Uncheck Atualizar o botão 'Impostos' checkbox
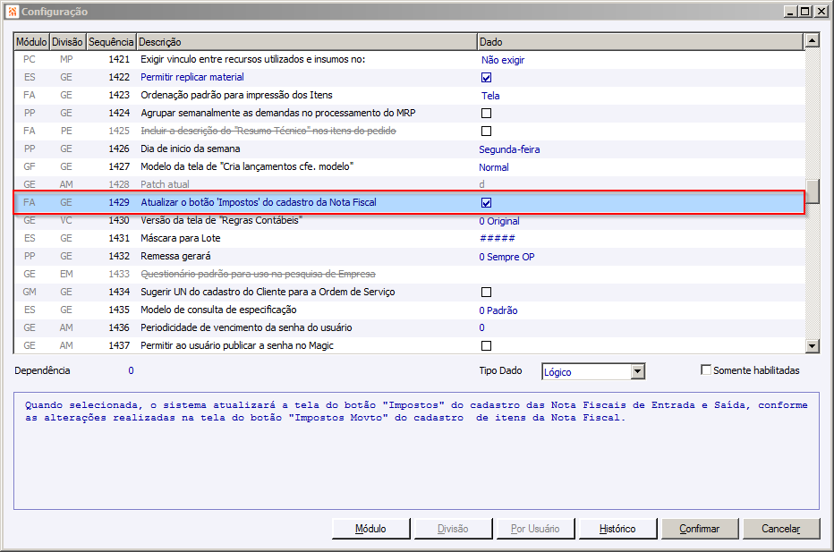Screen dimensions: 834x552 [486, 202]
